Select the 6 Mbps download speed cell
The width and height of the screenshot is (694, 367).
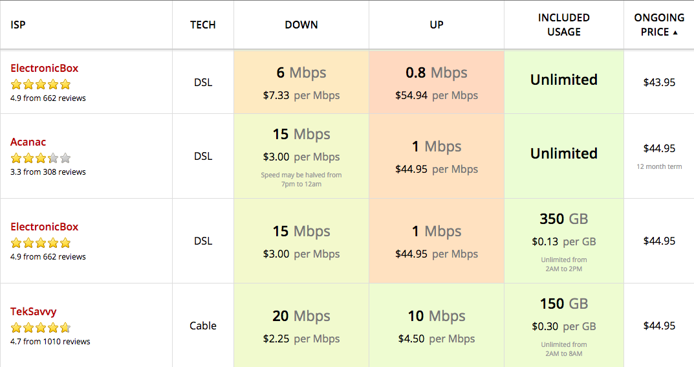(301, 82)
